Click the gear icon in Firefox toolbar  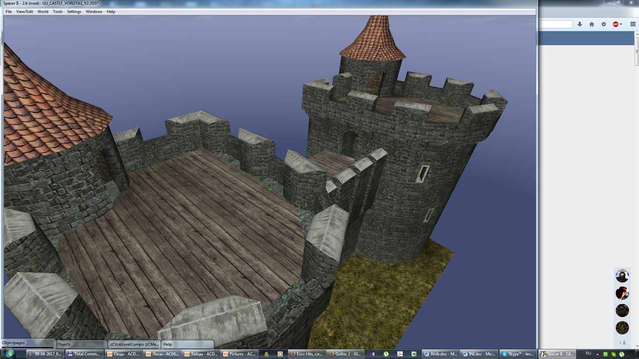pos(604,24)
